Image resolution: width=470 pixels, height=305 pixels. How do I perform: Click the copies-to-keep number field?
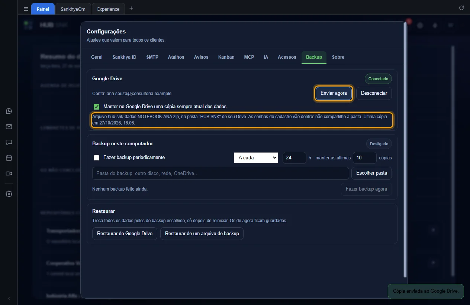pos(365,158)
